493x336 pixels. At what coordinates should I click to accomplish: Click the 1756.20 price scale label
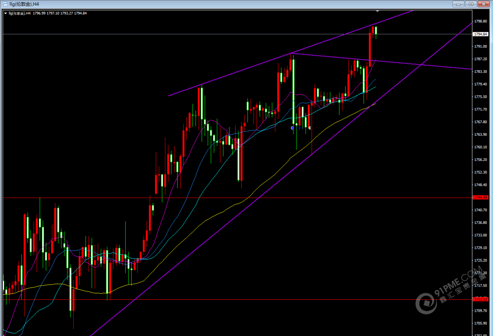480,160
